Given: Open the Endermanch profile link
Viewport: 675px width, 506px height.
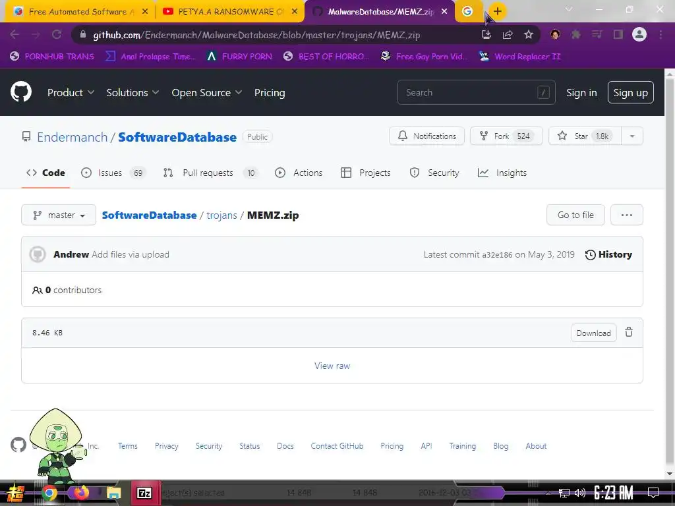Looking at the screenshot, I should (x=72, y=137).
